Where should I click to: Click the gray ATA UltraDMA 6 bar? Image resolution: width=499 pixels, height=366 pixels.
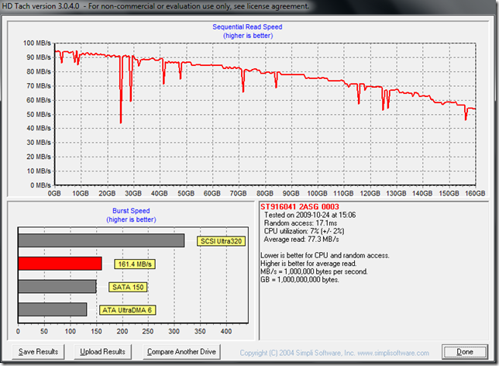pos(52,309)
